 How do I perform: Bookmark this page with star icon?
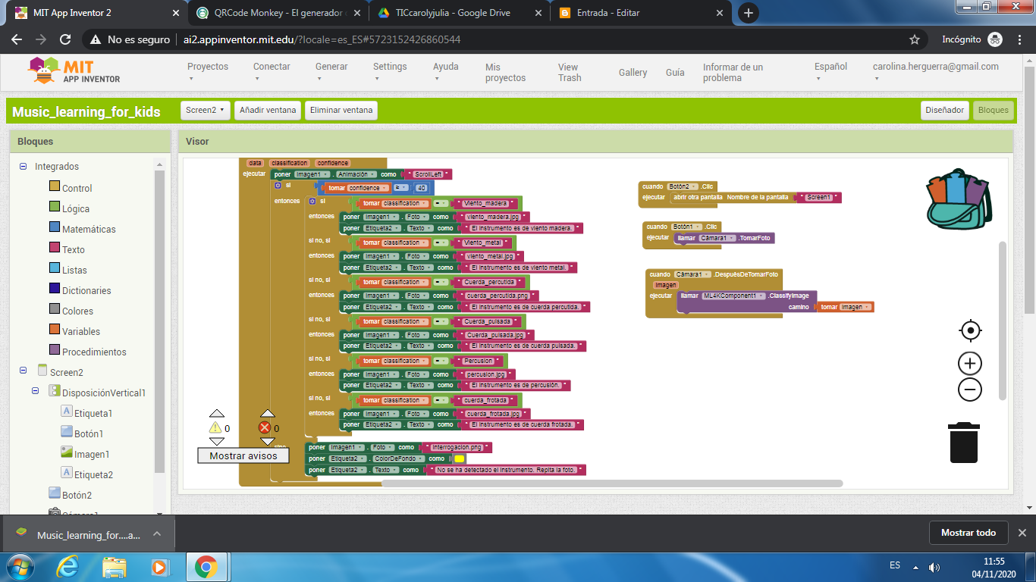click(915, 39)
